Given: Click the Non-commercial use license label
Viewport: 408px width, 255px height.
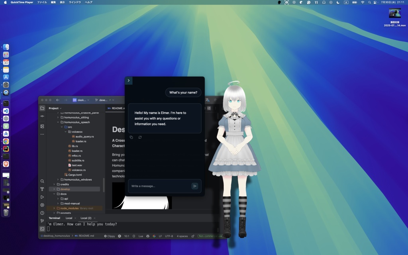Looking at the screenshot, I should coord(210,236).
